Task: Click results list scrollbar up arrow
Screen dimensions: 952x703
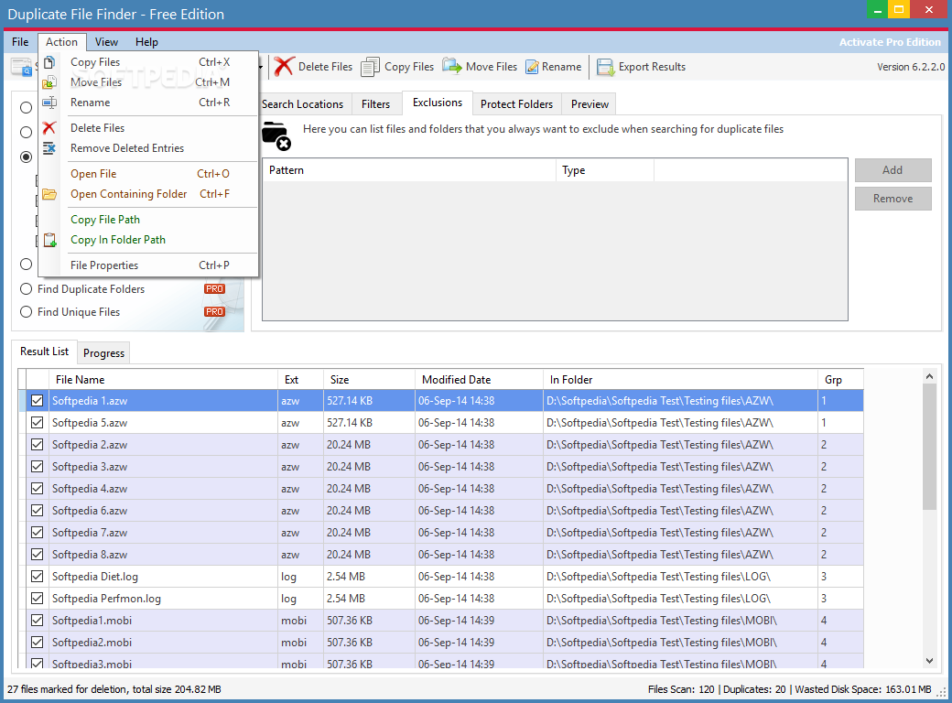Action: [929, 376]
